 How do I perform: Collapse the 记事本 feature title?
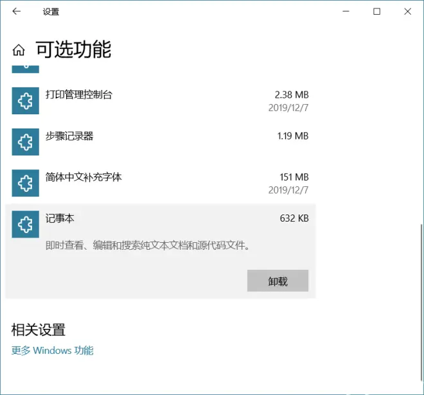(60, 218)
